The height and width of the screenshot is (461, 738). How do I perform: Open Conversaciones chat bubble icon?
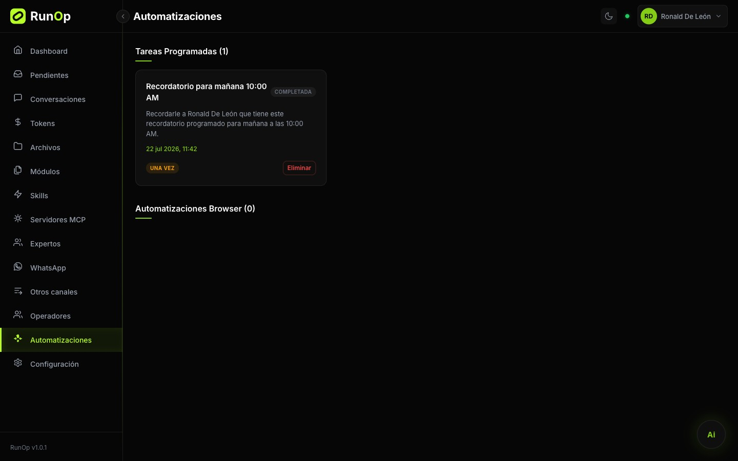pos(18,98)
